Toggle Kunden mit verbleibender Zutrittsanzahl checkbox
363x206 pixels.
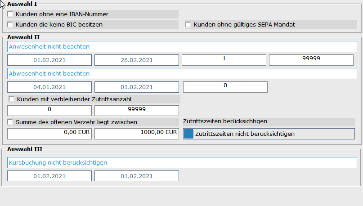[x=11, y=99]
